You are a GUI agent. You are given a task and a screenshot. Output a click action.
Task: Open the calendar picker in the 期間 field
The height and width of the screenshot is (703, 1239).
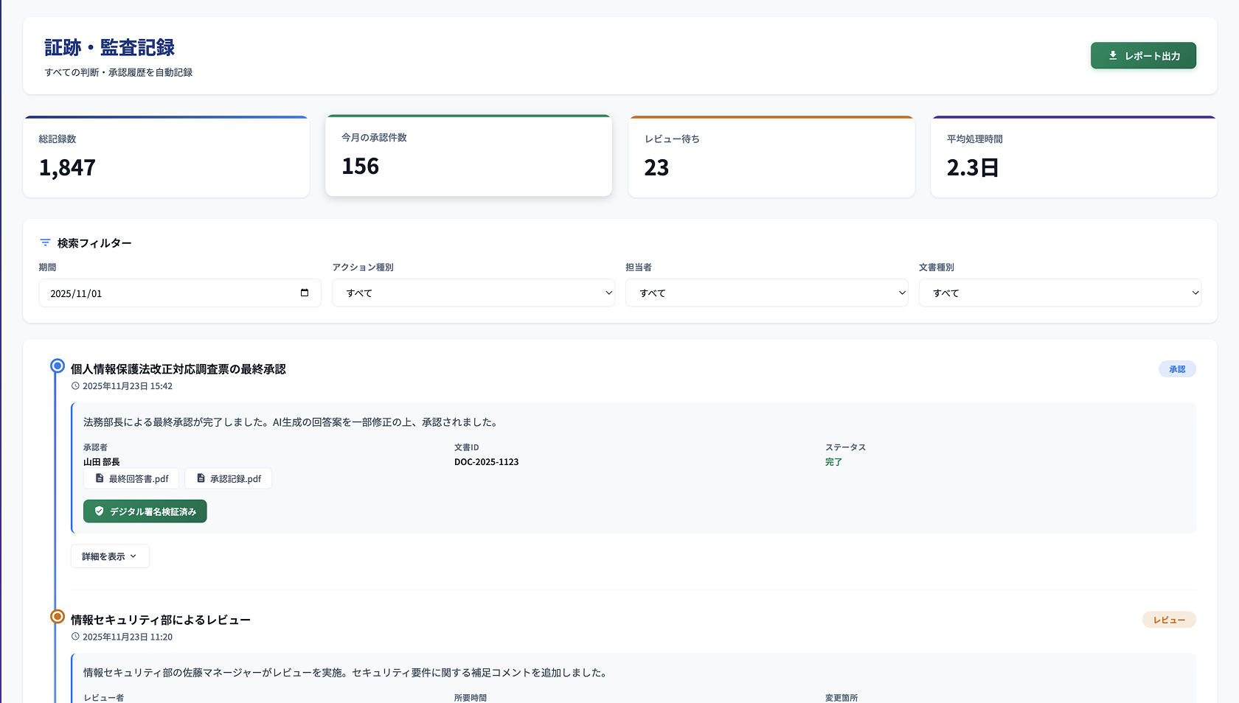pos(305,293)
